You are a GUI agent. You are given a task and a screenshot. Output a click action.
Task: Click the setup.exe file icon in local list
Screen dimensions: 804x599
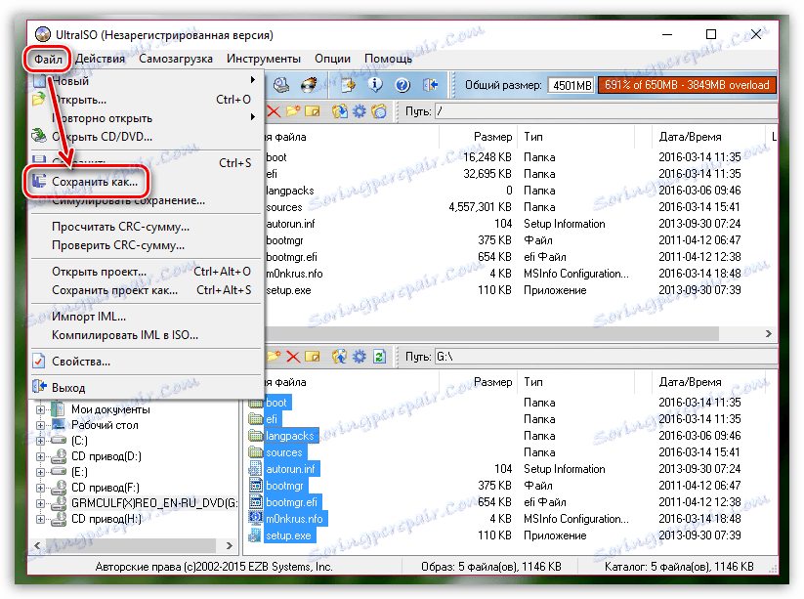[x=255, y=535]
